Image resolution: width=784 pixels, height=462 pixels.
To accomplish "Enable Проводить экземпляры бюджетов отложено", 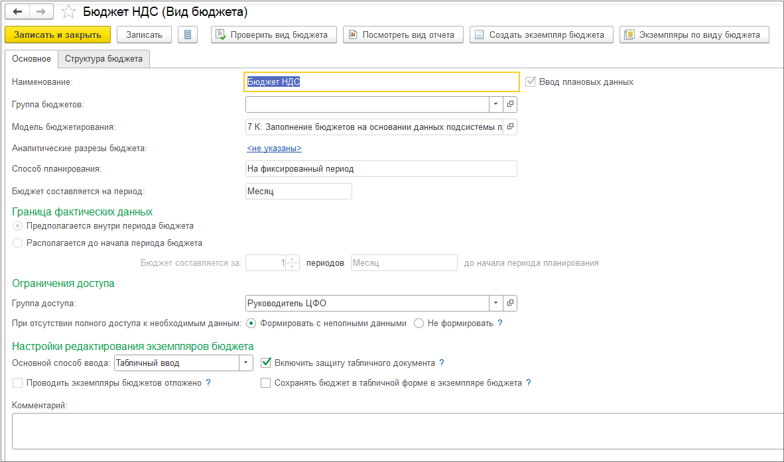I will tap(18, 382).
